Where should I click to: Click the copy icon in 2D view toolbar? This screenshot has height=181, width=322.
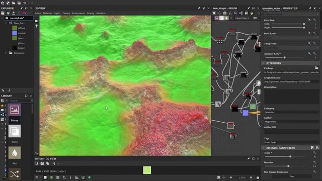(48, 163)
